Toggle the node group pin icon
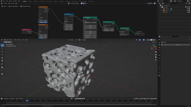Image resolution: width=191 pixels, height=107 pixels. pos(87,3)
